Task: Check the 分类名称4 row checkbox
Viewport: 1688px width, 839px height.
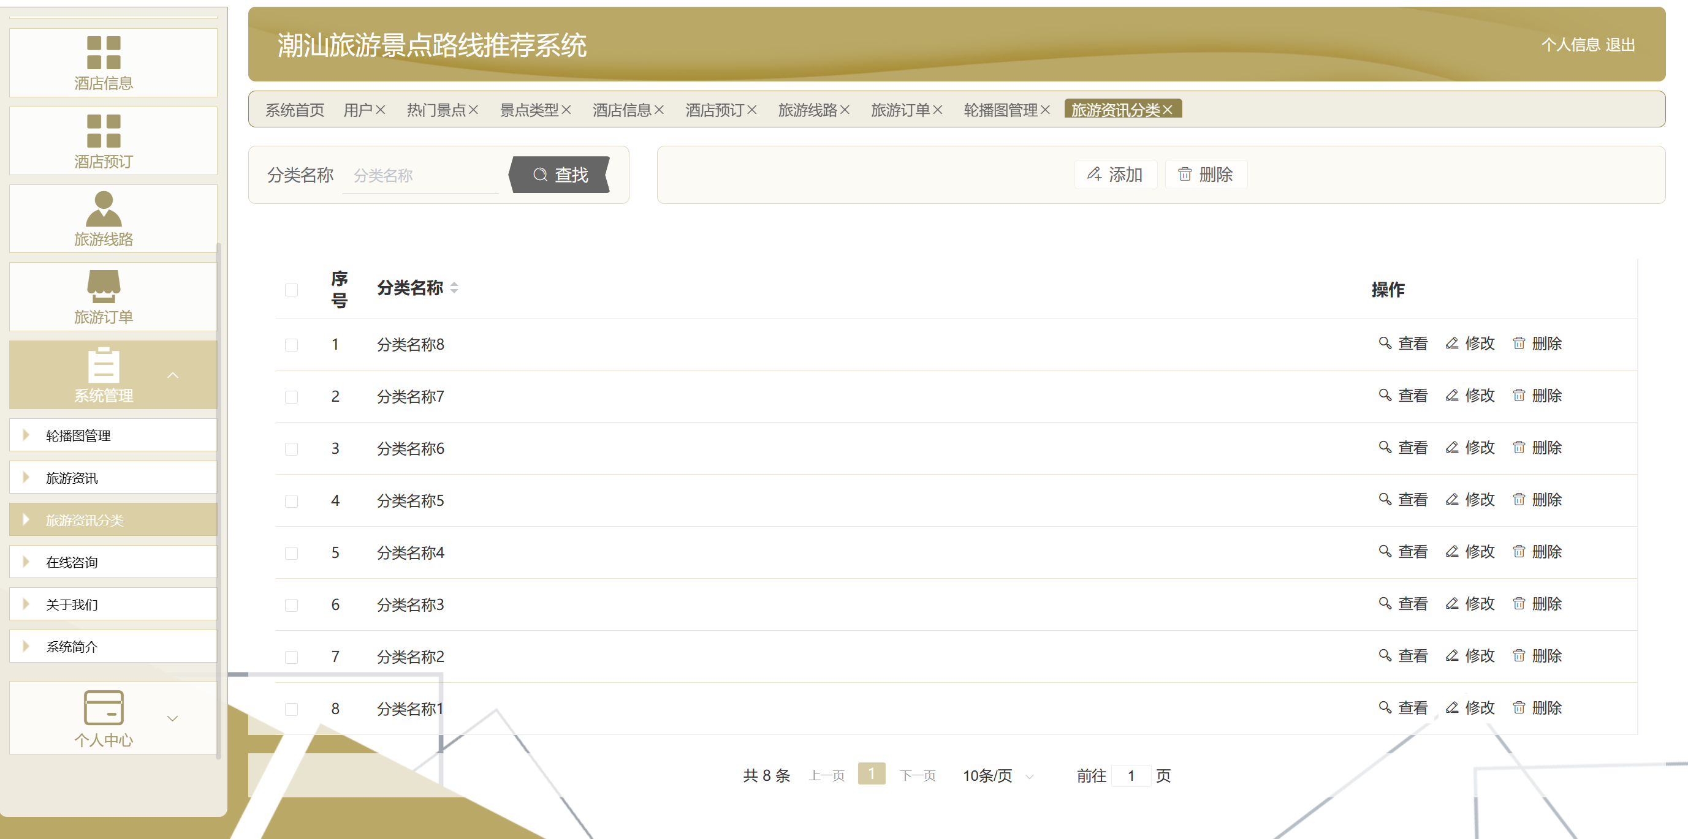Action: (x=292, y=553)
